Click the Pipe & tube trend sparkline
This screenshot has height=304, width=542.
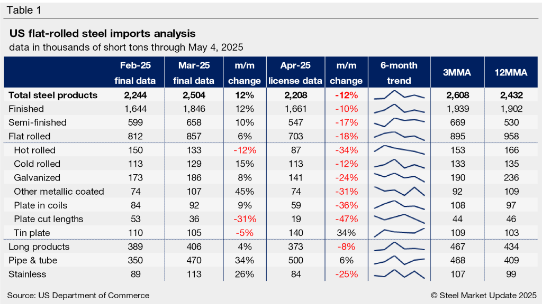[399, 260]
